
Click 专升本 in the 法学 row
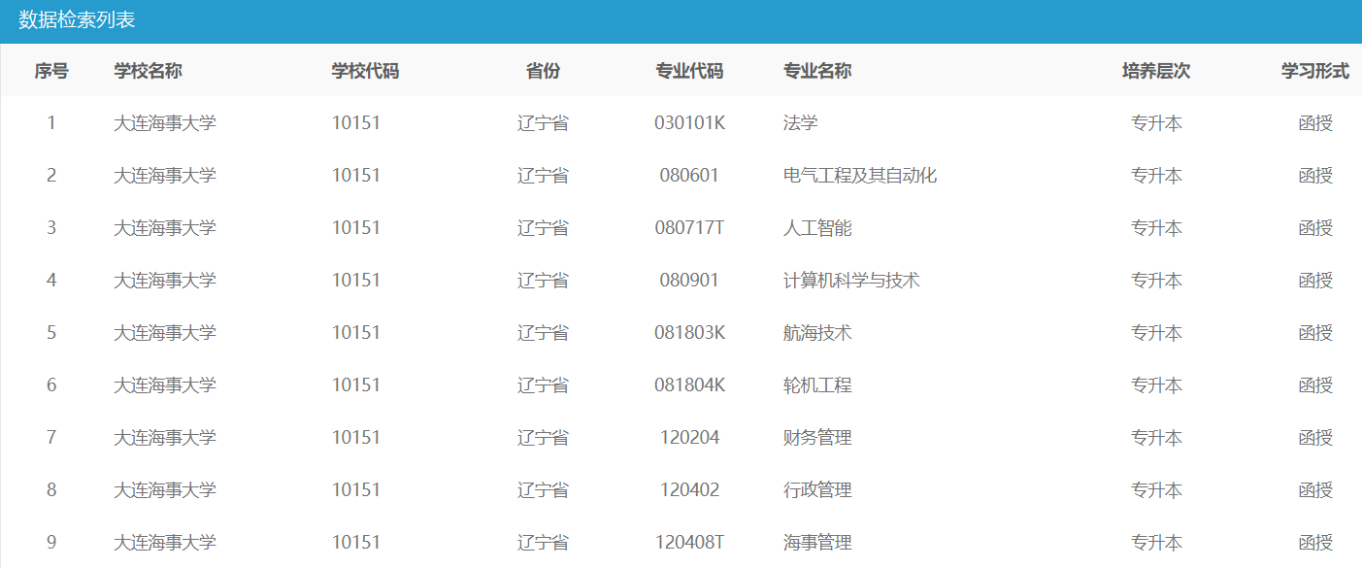1156,123
